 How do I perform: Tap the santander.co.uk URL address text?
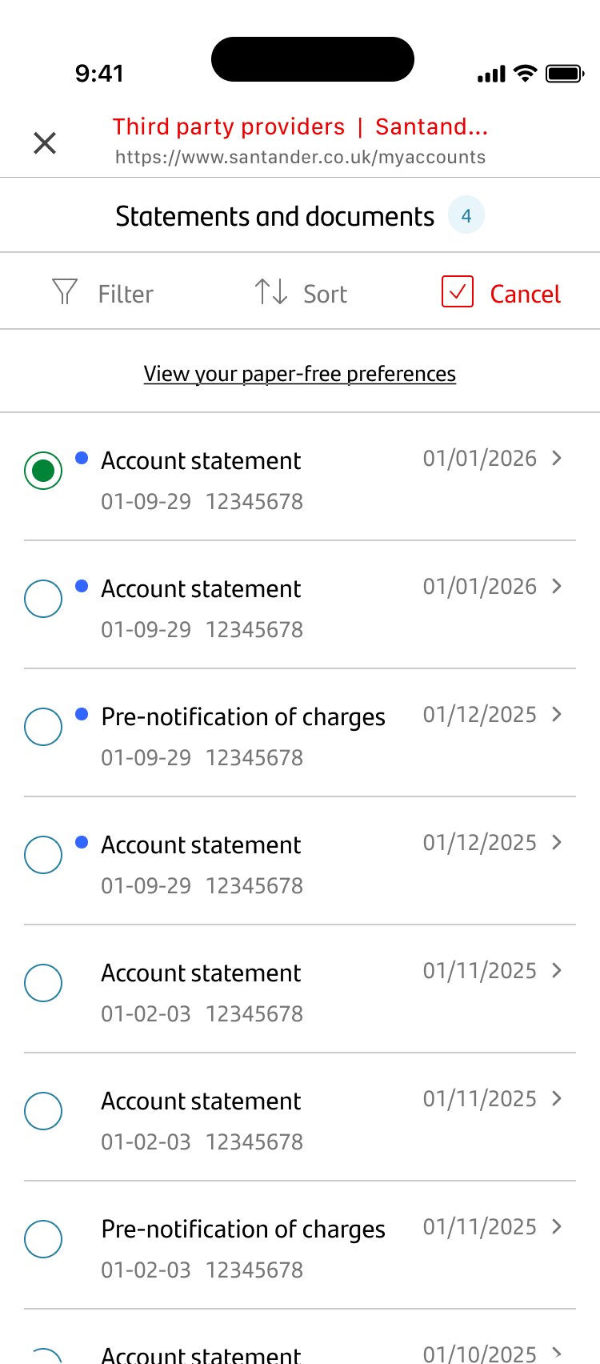300,157
